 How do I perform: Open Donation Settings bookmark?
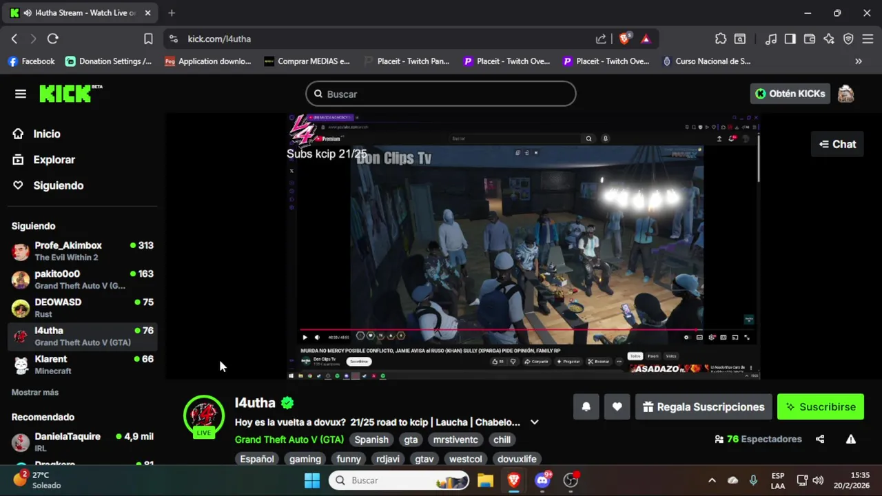coord(108,61)
